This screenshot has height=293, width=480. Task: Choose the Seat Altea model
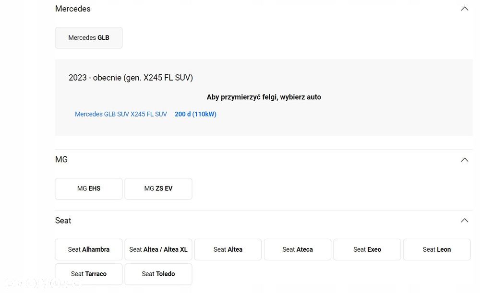[x=228, y=250]
